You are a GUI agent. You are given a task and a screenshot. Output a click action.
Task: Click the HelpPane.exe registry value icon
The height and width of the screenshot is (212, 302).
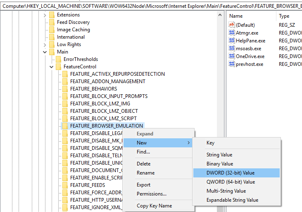tap(231, 41)
